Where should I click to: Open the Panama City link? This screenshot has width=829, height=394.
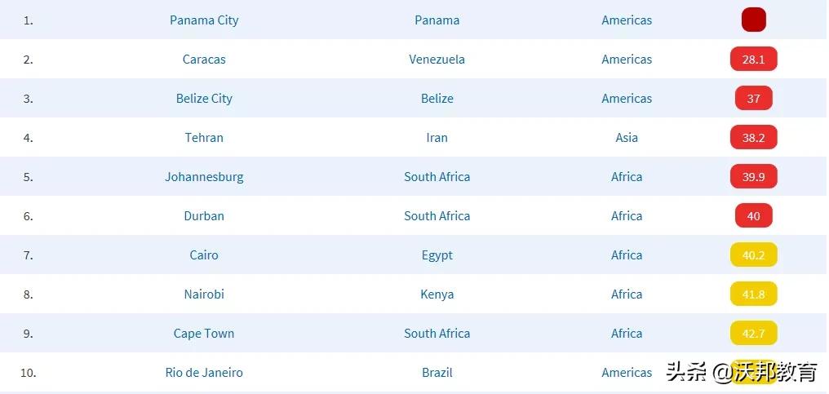204,20
